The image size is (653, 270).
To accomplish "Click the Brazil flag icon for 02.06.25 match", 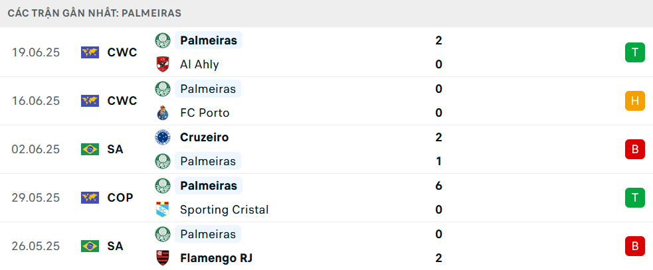I will point(90,149).
